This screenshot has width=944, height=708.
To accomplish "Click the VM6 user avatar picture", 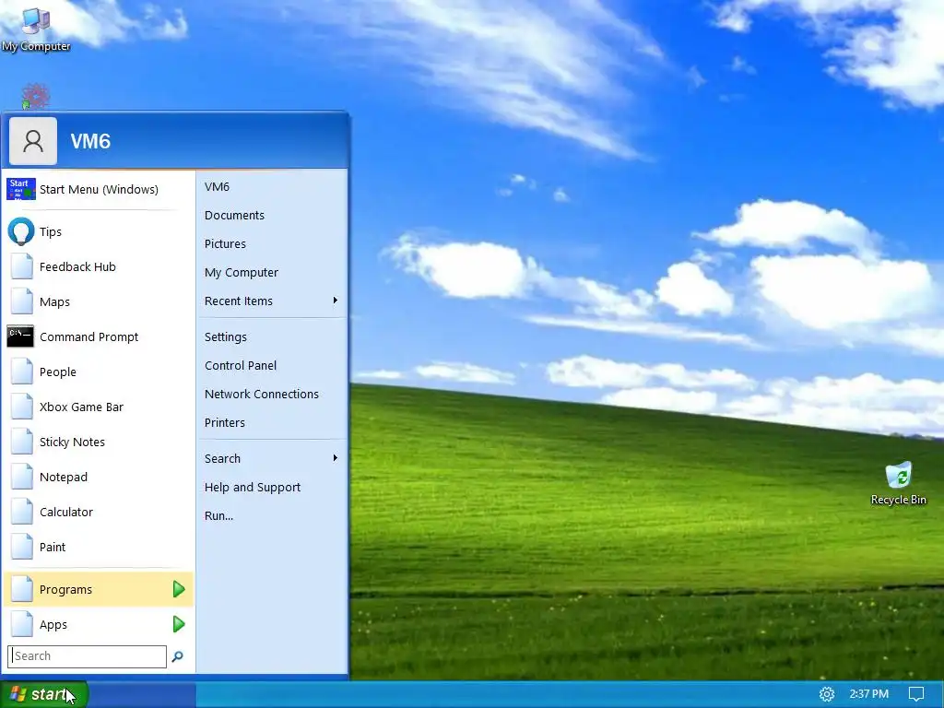I will (x=33, y=141).
